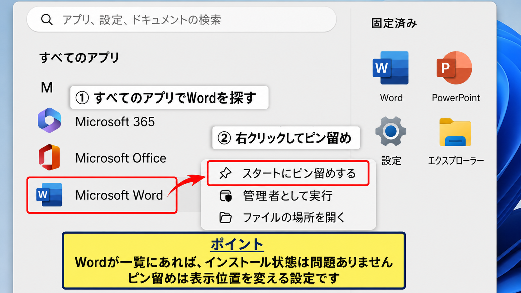Choose スタートにピン留めする from context menu
Viewport: 521px width, 293px height.
click(x=288, y=173)
